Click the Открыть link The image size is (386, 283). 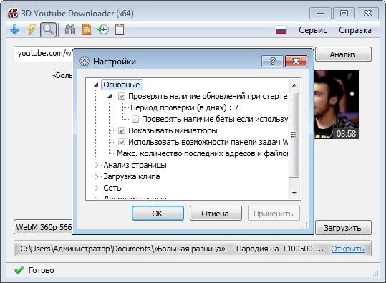pyautogui.click(x=347, y=249)
